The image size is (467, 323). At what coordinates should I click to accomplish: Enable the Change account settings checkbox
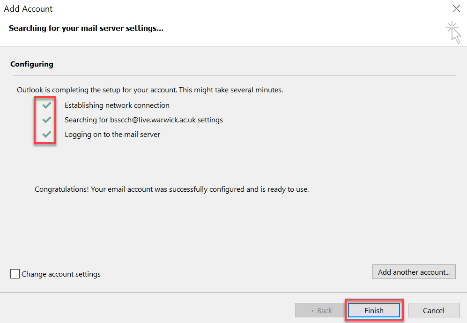[15, 274]
